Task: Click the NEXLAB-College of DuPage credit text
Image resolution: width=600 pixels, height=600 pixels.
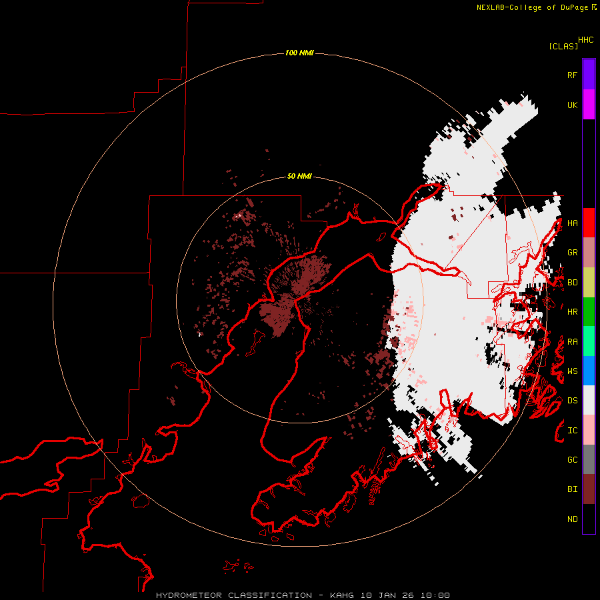Action: point(532,7)
